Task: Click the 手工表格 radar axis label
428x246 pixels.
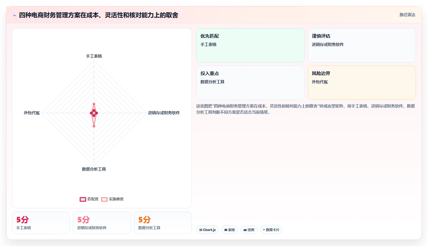Action: 94,56
